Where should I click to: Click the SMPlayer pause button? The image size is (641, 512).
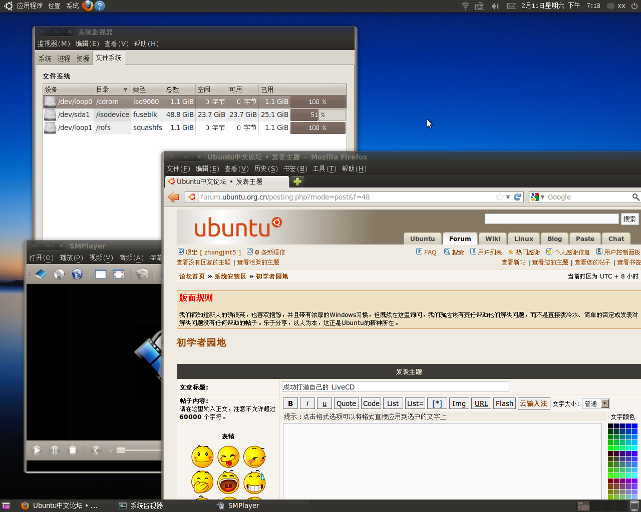click(55, 450)
